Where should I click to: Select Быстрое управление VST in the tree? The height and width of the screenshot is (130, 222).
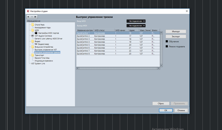pyautogui.click(x=46, y=50)
